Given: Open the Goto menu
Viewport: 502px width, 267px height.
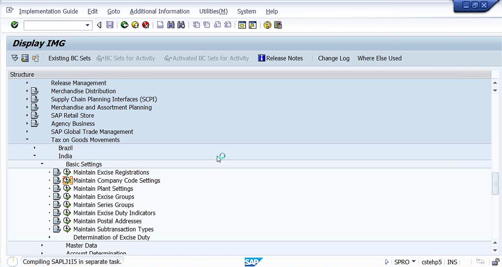Looking at the screenshot, I should tap(113, 11).
